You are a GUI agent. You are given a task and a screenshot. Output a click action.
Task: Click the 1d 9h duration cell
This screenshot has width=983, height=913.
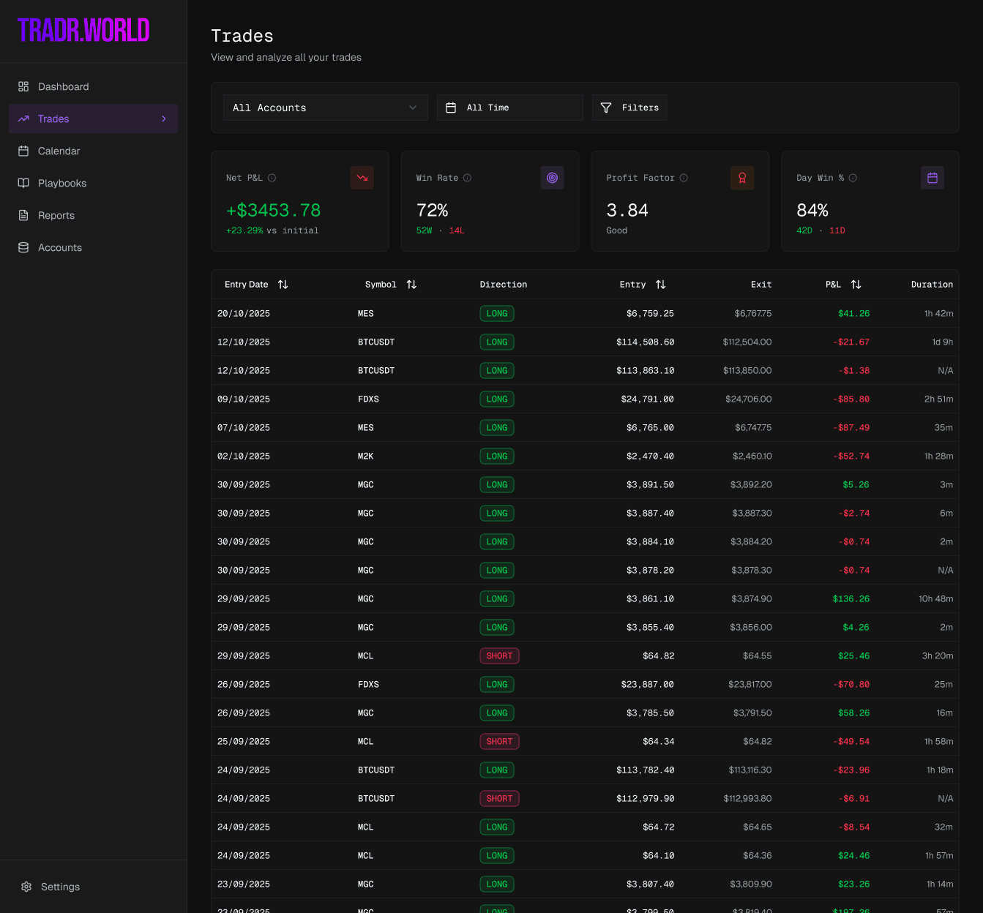coord(943,342)
